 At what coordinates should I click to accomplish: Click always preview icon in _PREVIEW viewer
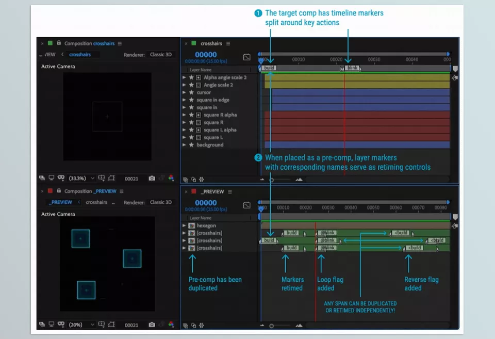[x=42, y=325]
